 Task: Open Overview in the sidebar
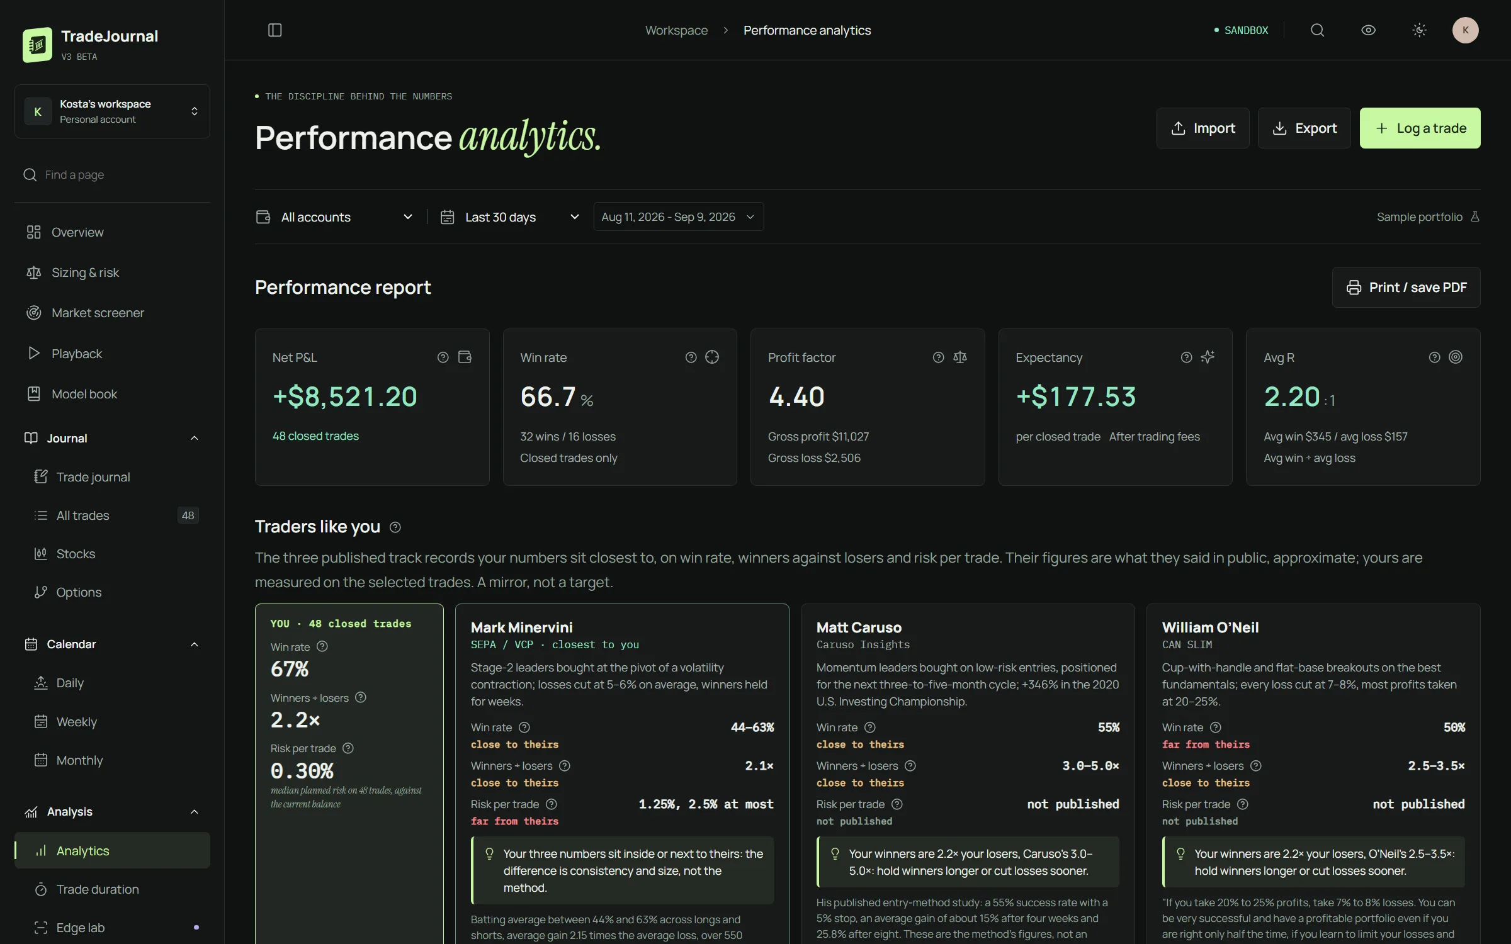(x=112, y=232)
